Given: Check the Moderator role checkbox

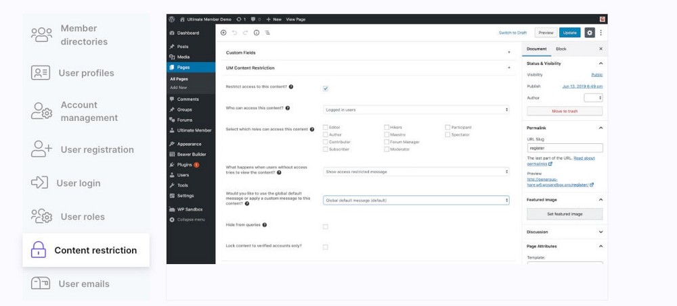Looking at the screenshot, I should [x=387, y=149].
